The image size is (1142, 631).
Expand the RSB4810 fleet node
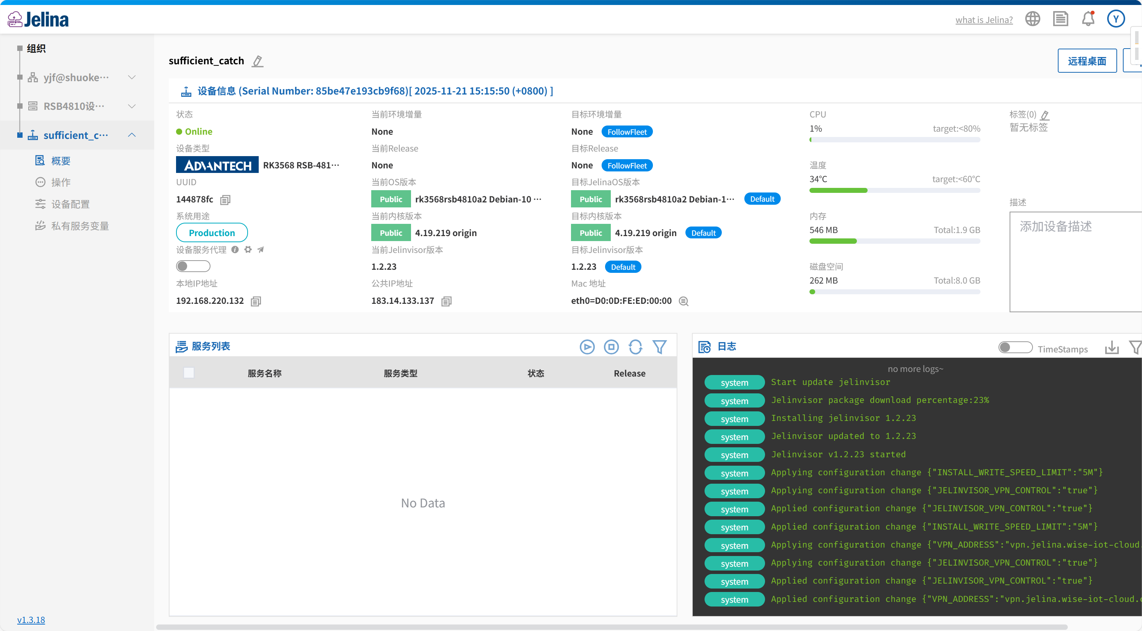132,106
